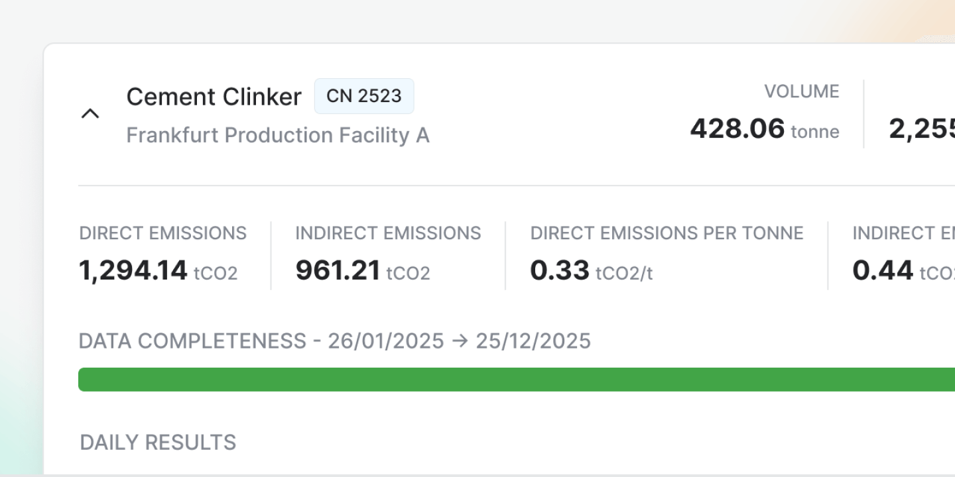
Task: Click the INDIRECT EMISSIONS PER TONNE value 0.44
Action: tap(883, 270)
